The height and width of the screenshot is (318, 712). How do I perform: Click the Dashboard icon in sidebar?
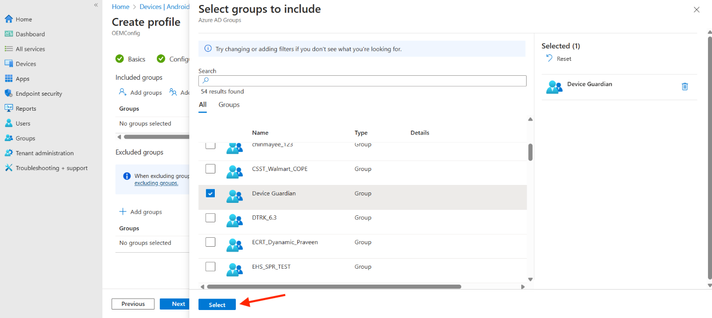click(x=8, y=34)
